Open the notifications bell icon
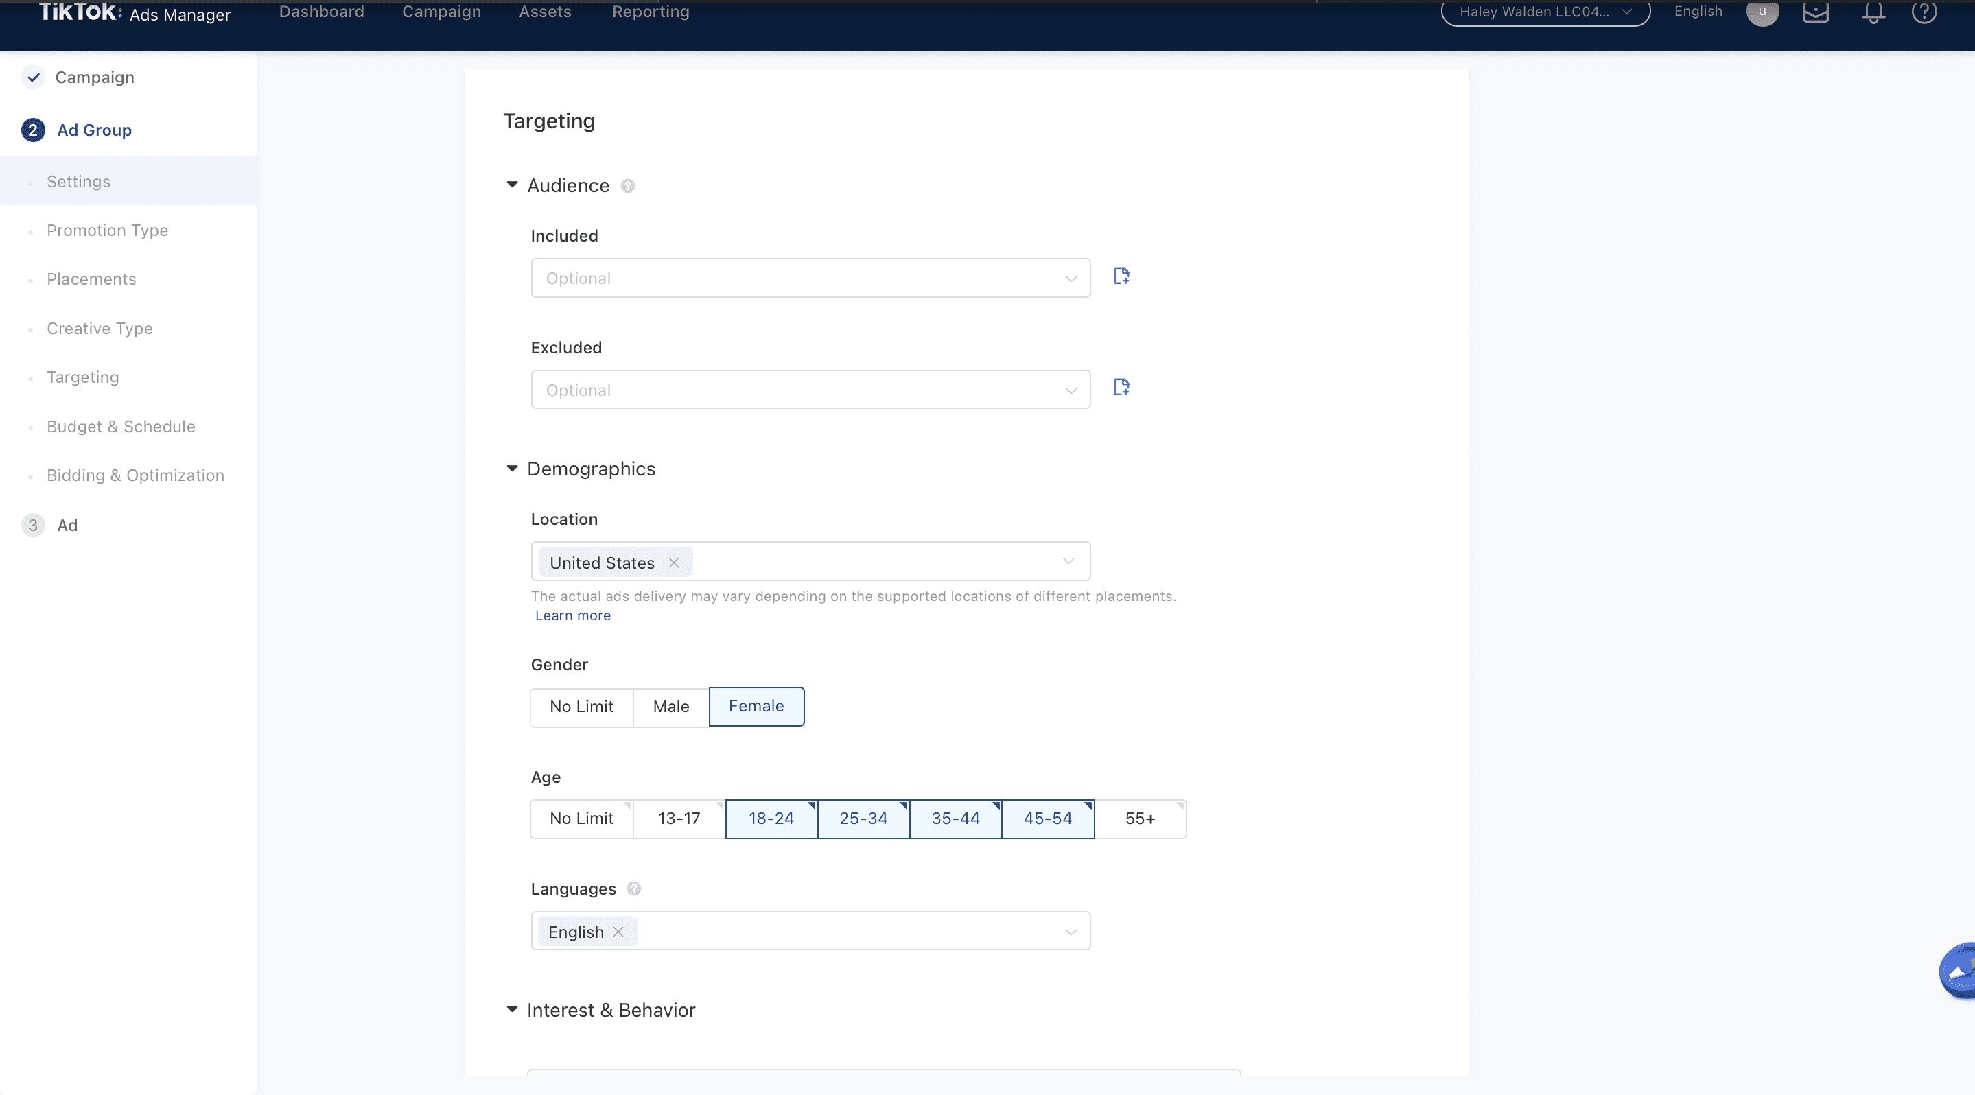This screenshot has height=1095, width=1975. coord(1873,12)
